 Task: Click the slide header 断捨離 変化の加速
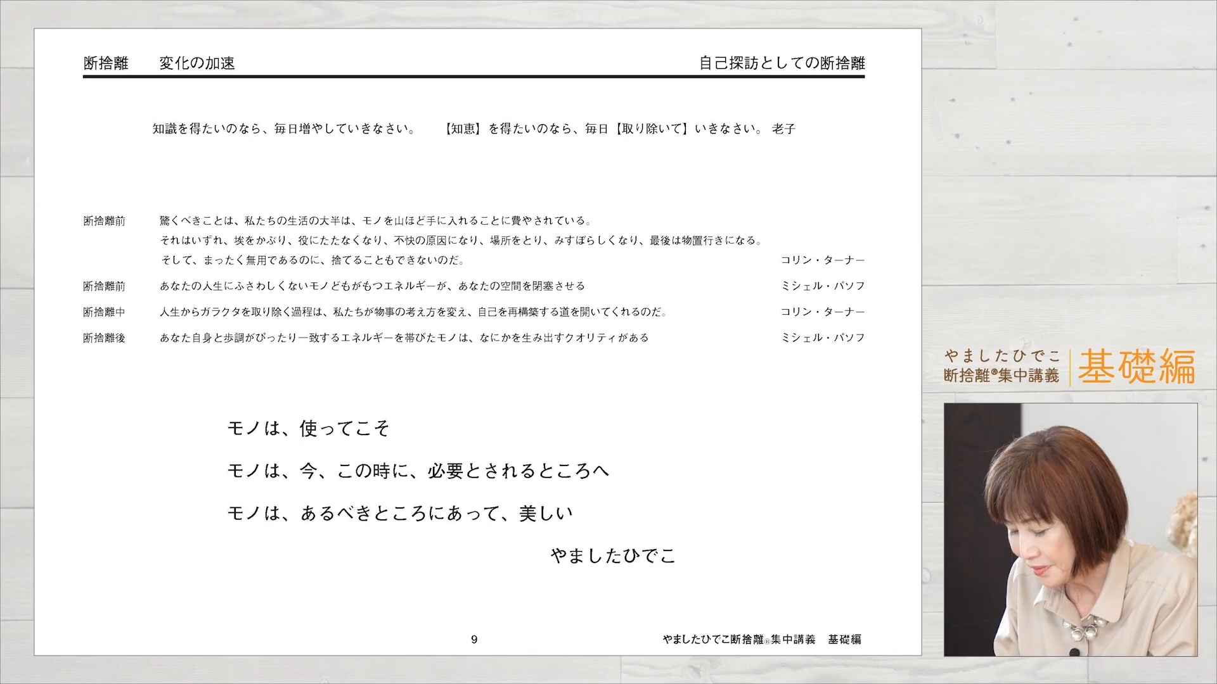coord(160,63)
